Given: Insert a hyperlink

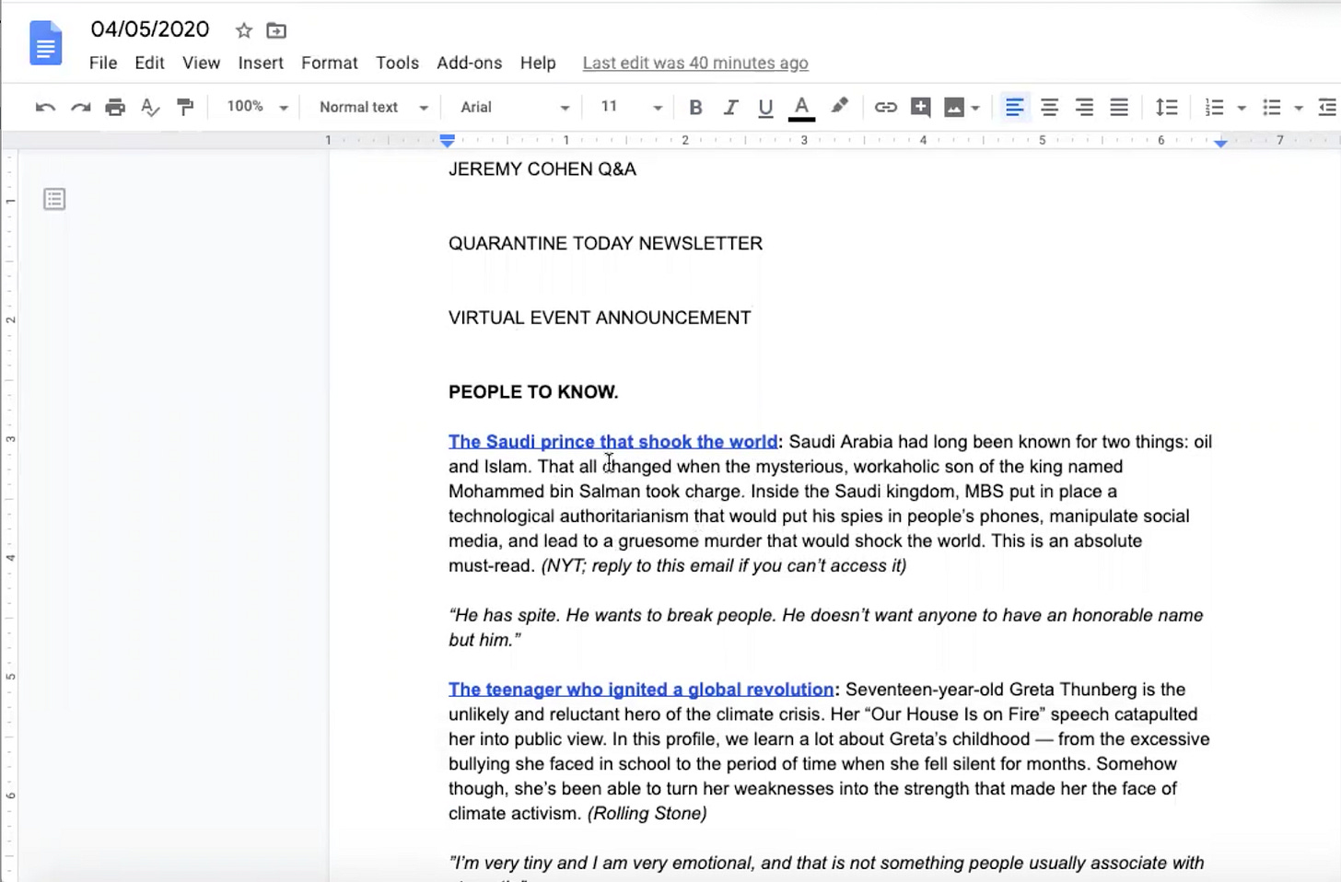Looking at the screenshot, I should coord(885,108).
